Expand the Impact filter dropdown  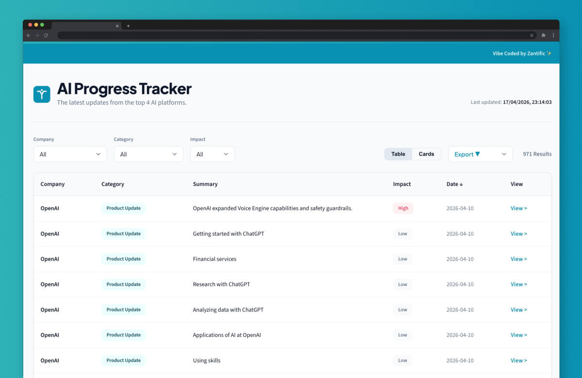(x=212, y=154)
